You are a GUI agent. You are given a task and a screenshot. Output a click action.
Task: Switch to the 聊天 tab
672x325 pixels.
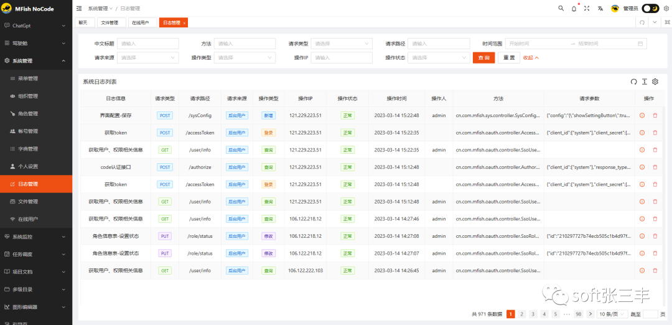tap(85, 22)
